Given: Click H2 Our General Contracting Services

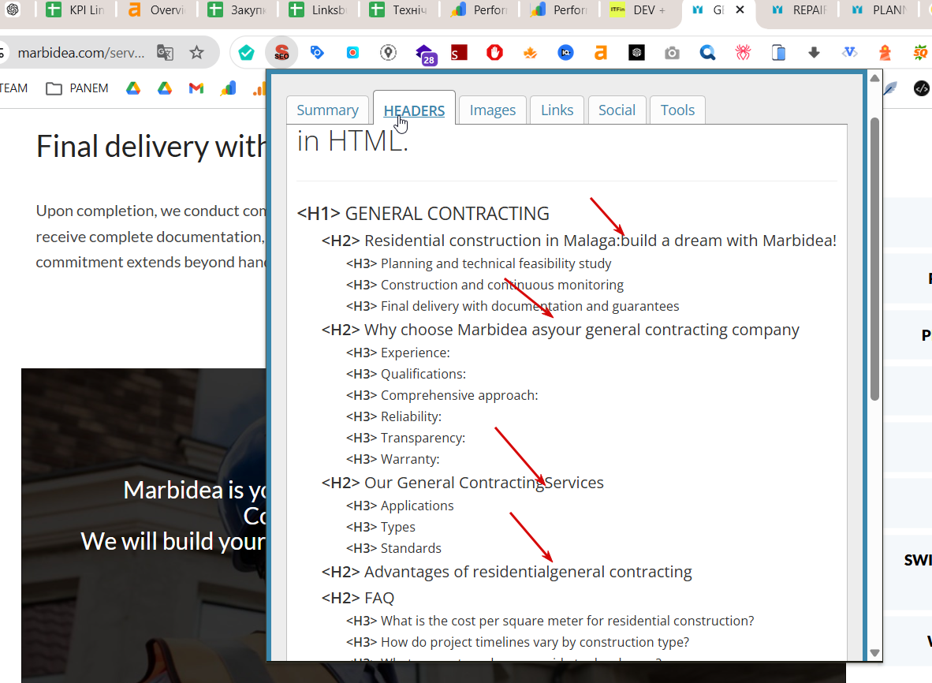Looking at the screenshot, I should [x=462, y=483].
